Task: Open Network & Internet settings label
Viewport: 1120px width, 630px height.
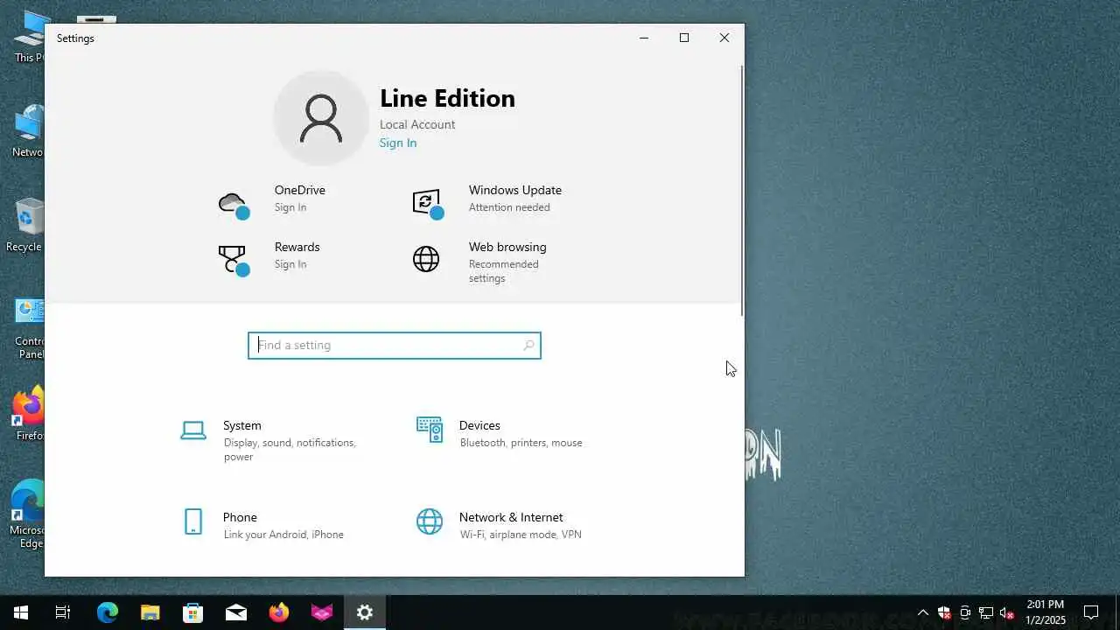Action: (x=511, y=517)
